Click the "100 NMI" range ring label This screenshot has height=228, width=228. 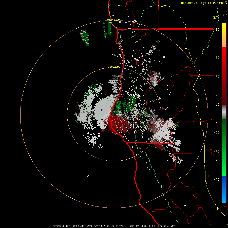click(x=114, y=20)
